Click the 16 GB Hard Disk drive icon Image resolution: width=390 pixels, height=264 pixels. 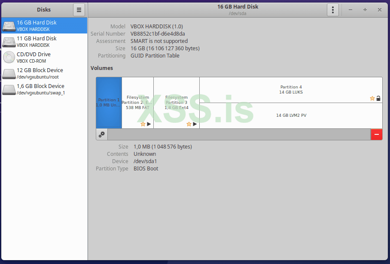[9, 26]
